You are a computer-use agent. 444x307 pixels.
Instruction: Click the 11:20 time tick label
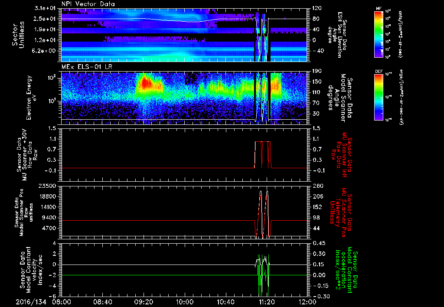[x=267, y=302]
